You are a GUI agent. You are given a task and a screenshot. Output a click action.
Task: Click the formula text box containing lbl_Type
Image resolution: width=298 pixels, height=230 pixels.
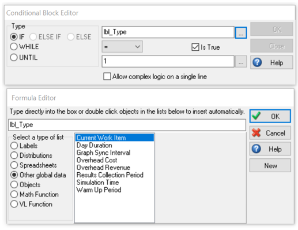[127, 125]
